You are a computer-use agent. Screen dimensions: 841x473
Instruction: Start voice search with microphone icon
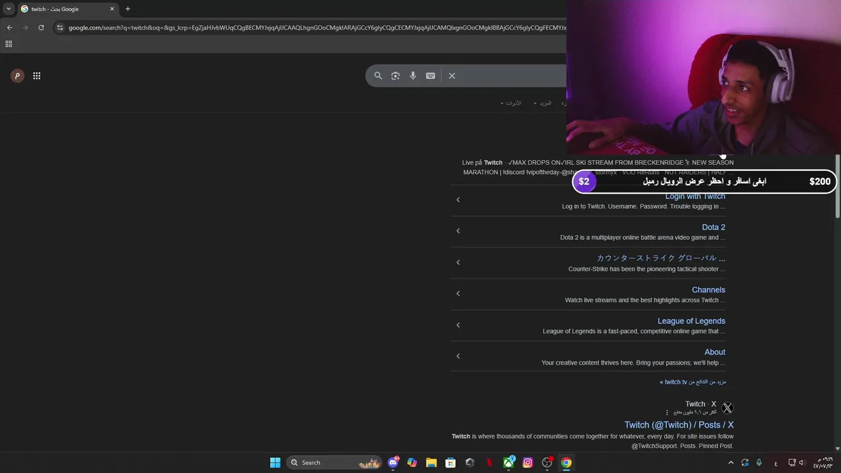pos(413,76)
